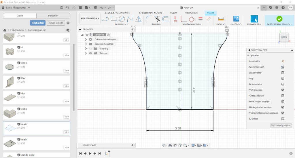
Task: Click the Hochladen button
Action: [x=38, y=23]
